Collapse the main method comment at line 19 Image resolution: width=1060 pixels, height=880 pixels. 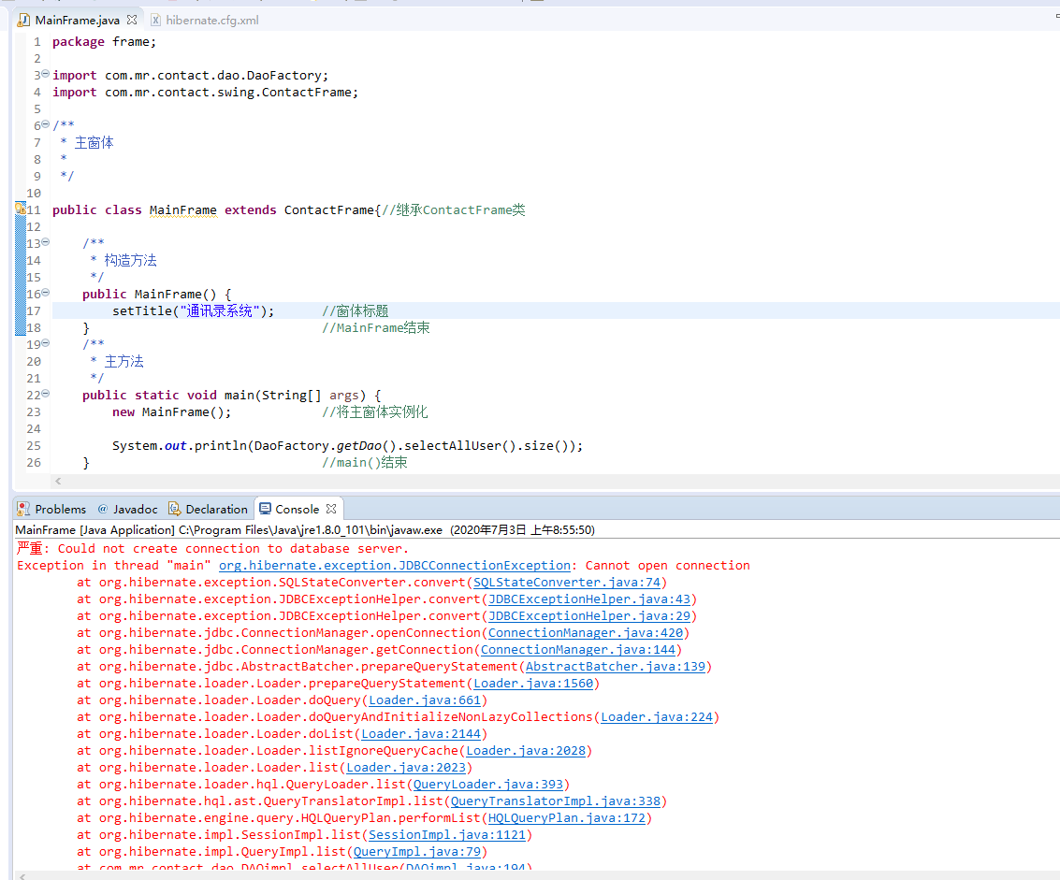coord(45,342)
